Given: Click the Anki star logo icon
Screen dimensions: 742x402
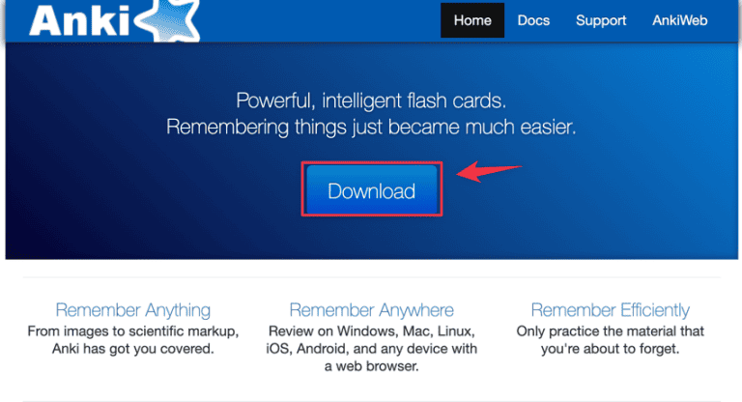Looking at the screenshot, I should pyautogui.click(x=169, y=20).
